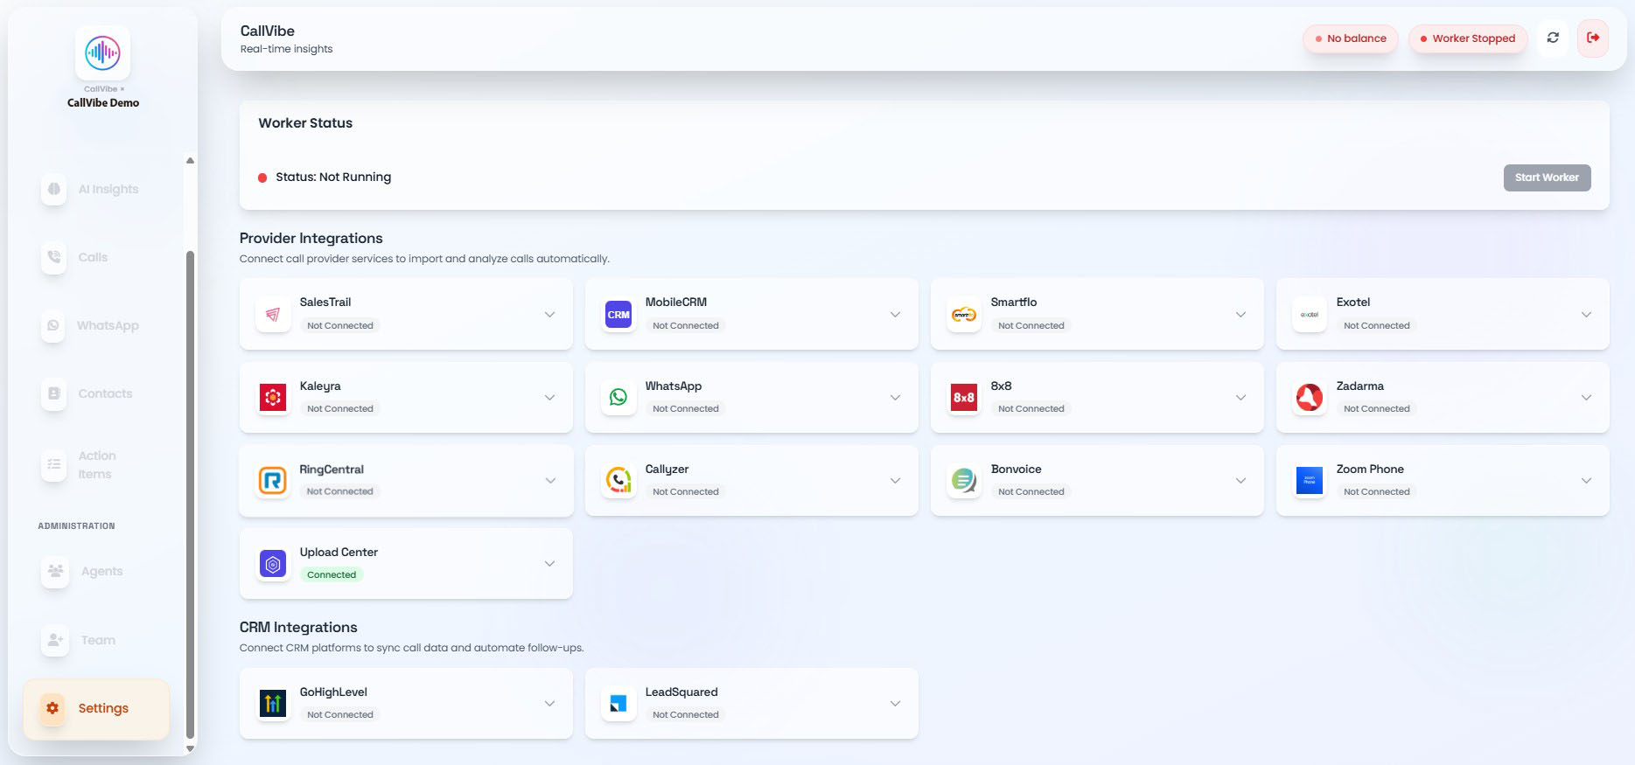Click the sidebar scrollbar up arrow
1635x765 pixels.
pyautogui.click(x=190, y=161)
